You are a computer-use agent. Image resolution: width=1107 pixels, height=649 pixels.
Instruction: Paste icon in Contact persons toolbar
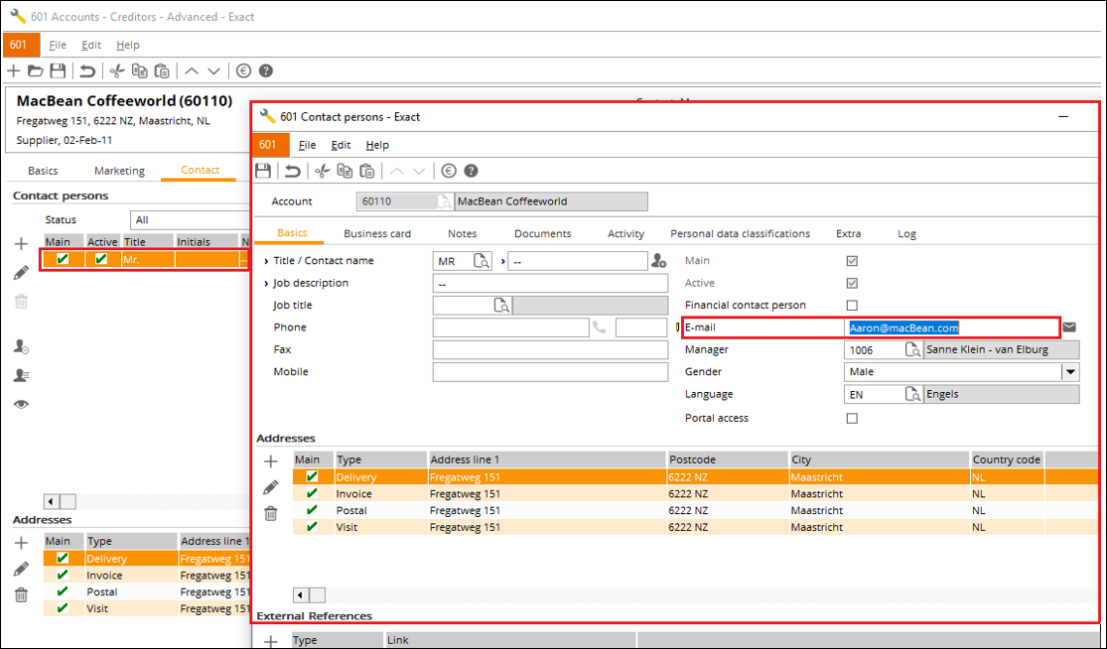click(x=367, y=171)
